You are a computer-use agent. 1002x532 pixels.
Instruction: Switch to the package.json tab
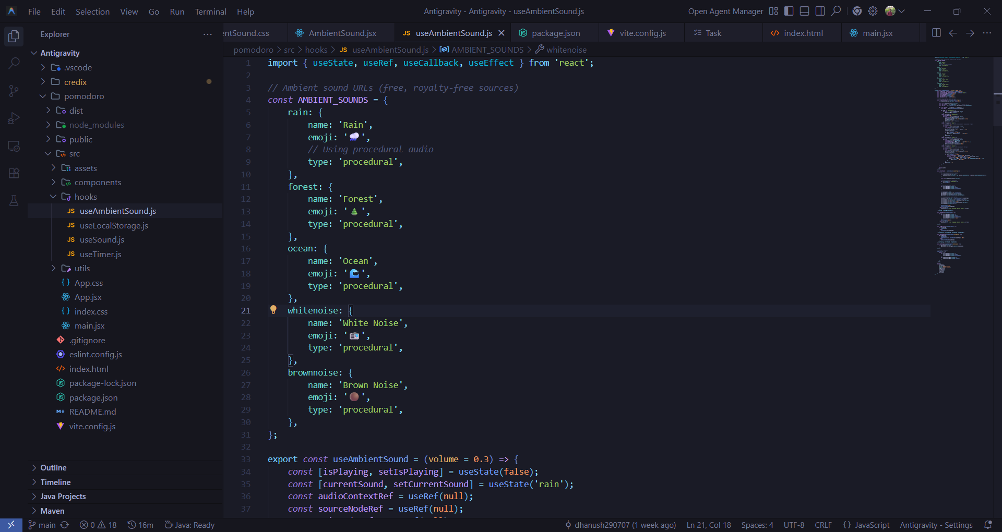[555, 33]
